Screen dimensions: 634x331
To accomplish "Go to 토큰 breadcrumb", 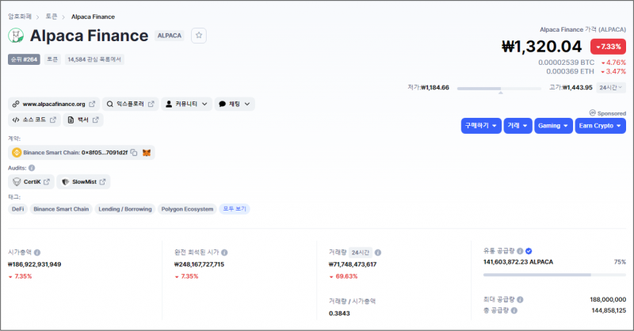I will point(52,17).
